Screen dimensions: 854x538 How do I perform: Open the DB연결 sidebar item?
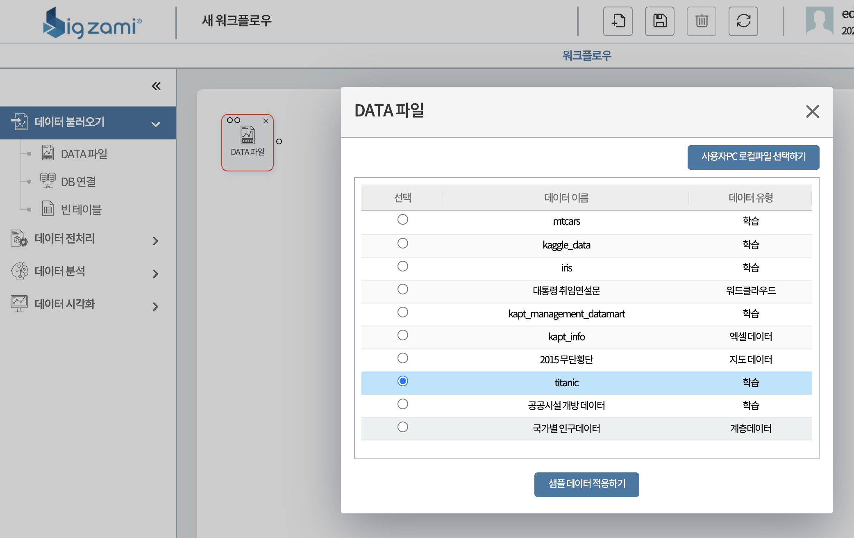78,182
